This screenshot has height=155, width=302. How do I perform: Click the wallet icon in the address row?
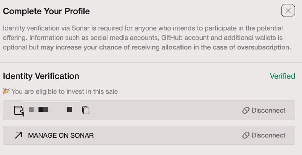[x=18, y=110]
